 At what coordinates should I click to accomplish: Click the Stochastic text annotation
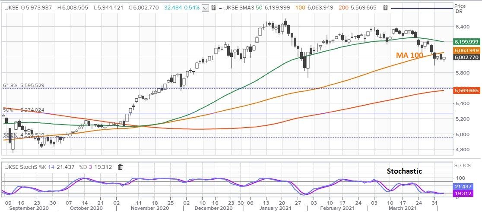[x=404, y=171]
